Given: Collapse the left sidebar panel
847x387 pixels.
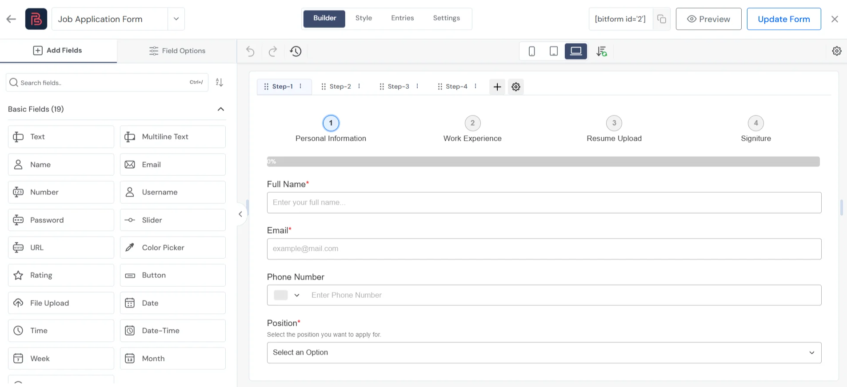Looking at the screenshot, I should pos(240,214).
